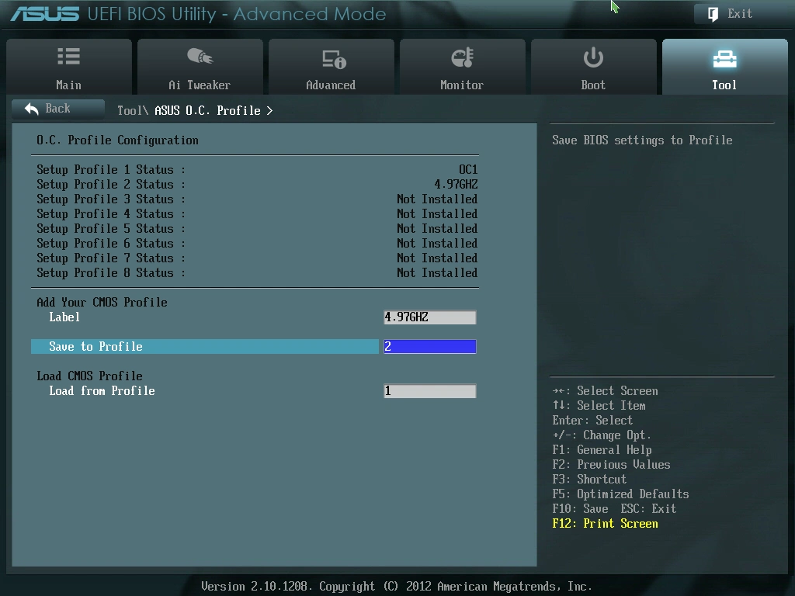Click the Add Your CMOS Profile heading
The width and height of the screenshot is (795, 596).
tap(102, 303)
